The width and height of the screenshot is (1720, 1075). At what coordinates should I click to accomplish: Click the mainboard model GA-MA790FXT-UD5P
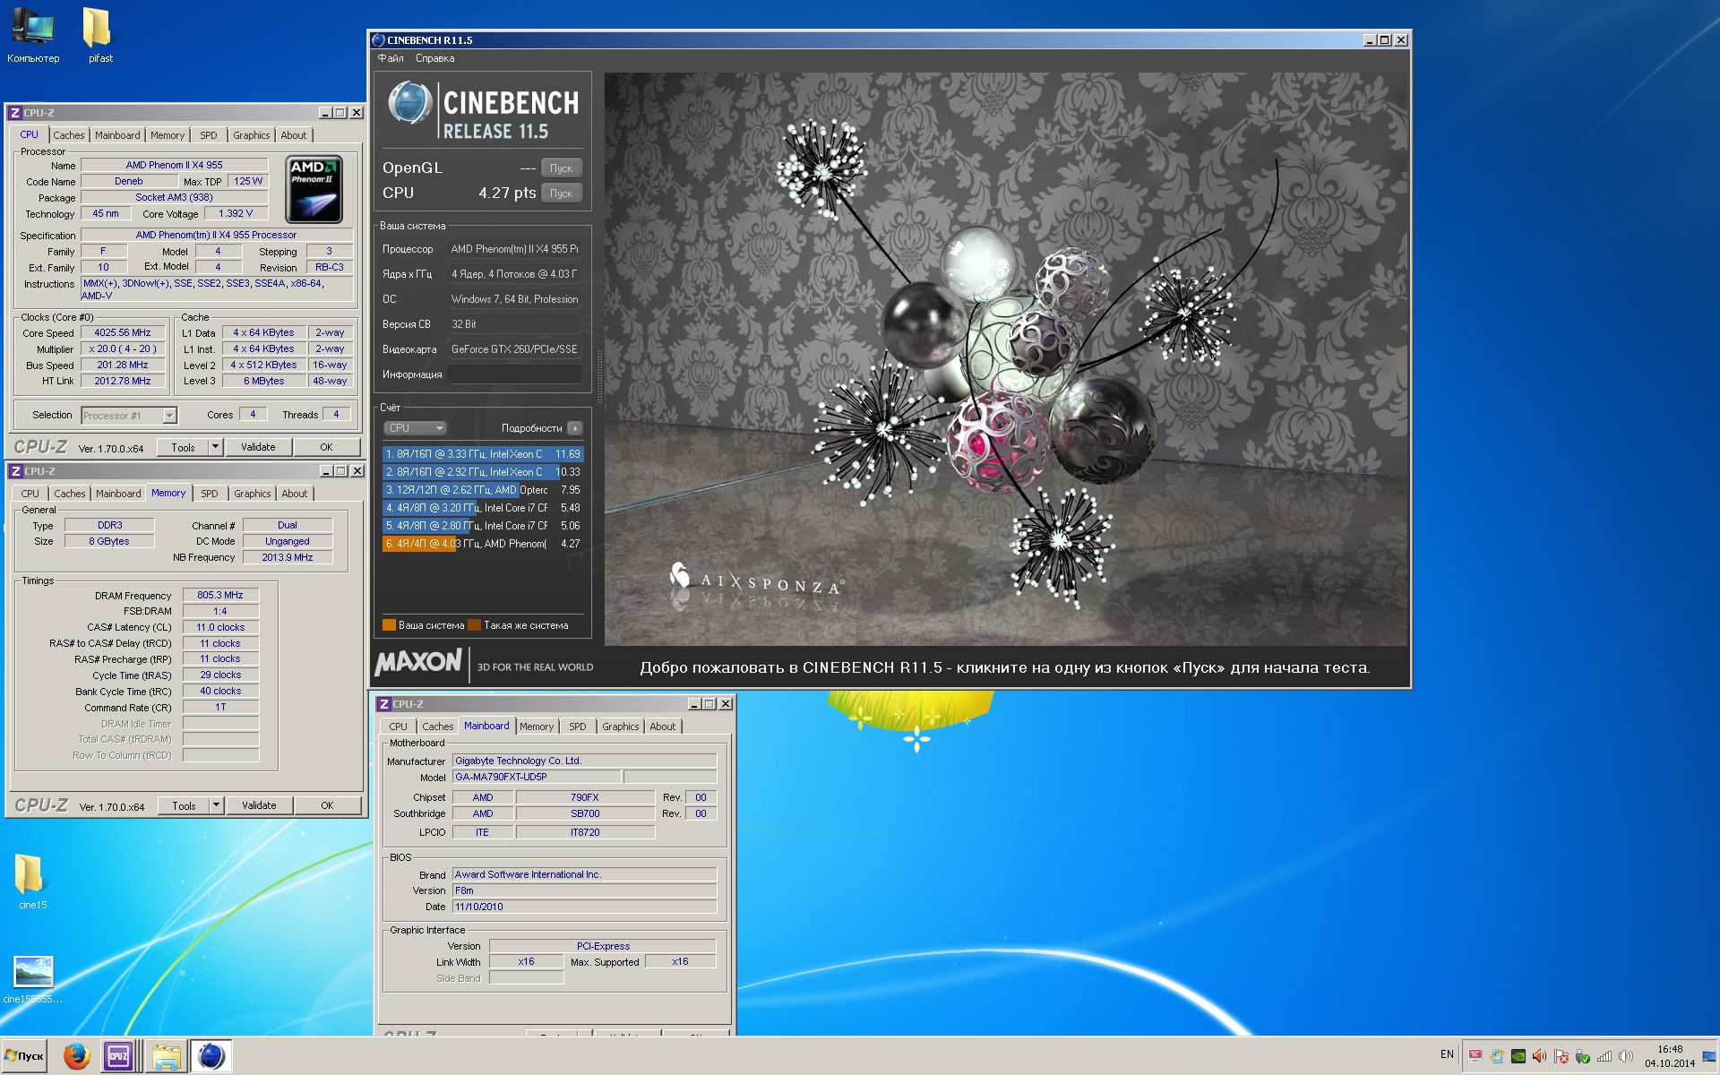[x=536, y=777]
